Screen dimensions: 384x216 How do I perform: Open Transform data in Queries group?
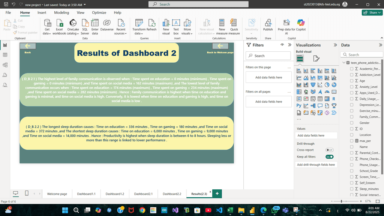pos(139,23)
